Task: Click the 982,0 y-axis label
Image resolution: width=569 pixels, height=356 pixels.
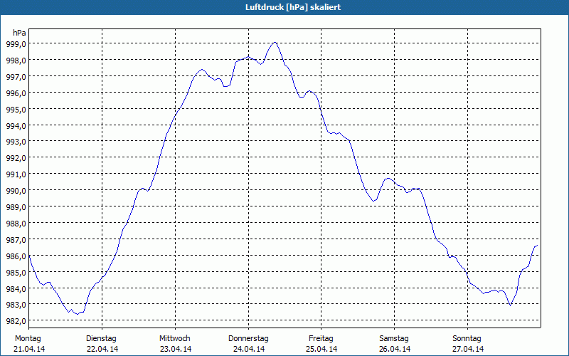Action: click(x=16, y=321)
